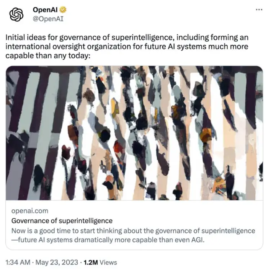This screenshot has height=274, width=266.
Task: Click the tweet body text about superintelligence
Action: pyautogui.click(x=127, y=46)
